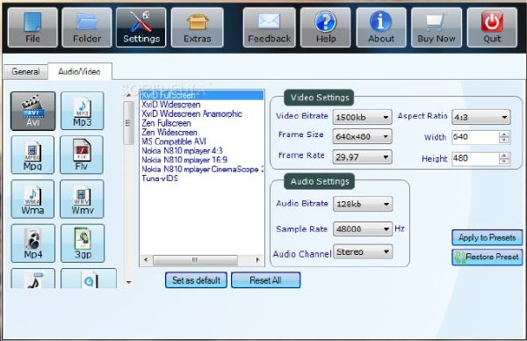Open the Audio Channel dropdown
Image resolution: width=527 pixels, height=341 pixels.
point(363,251)
